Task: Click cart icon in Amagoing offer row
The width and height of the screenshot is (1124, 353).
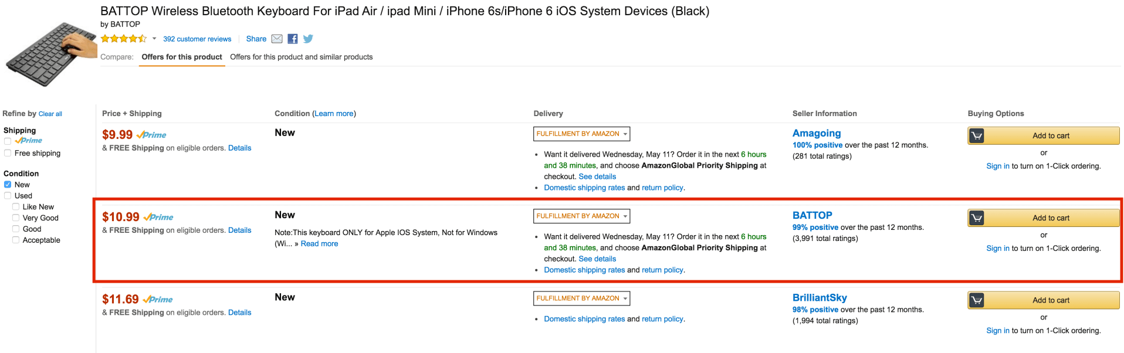Action: click(977, 135)
